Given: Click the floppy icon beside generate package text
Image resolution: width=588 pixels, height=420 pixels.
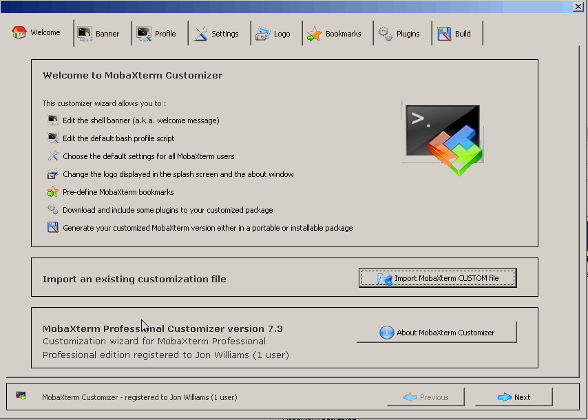Looking at the screenshot, I should pyautogui.click(x=53, y=228).
